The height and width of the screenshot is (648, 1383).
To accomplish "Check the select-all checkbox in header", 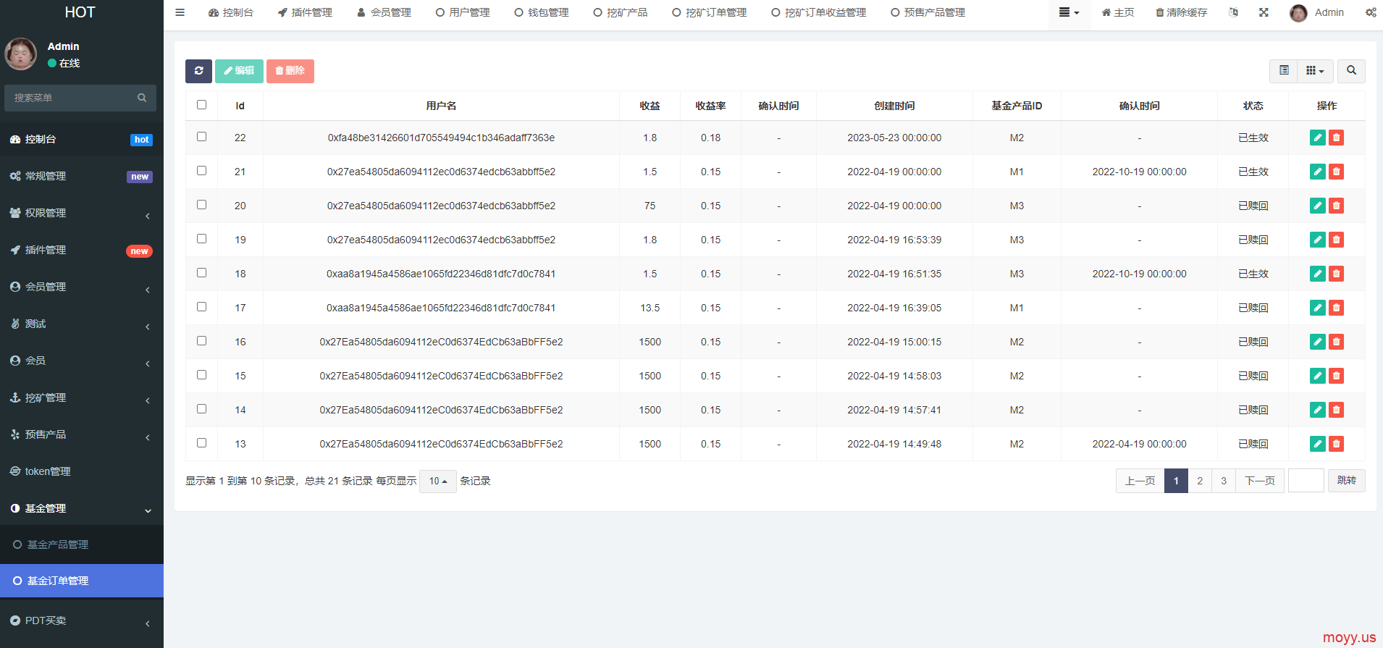I will point(202,105).
